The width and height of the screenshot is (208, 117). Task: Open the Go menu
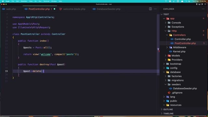click(35, 1)
